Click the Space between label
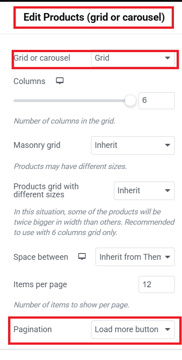The height and width of the screenshot is (360, 182). (x=41, y=257)
